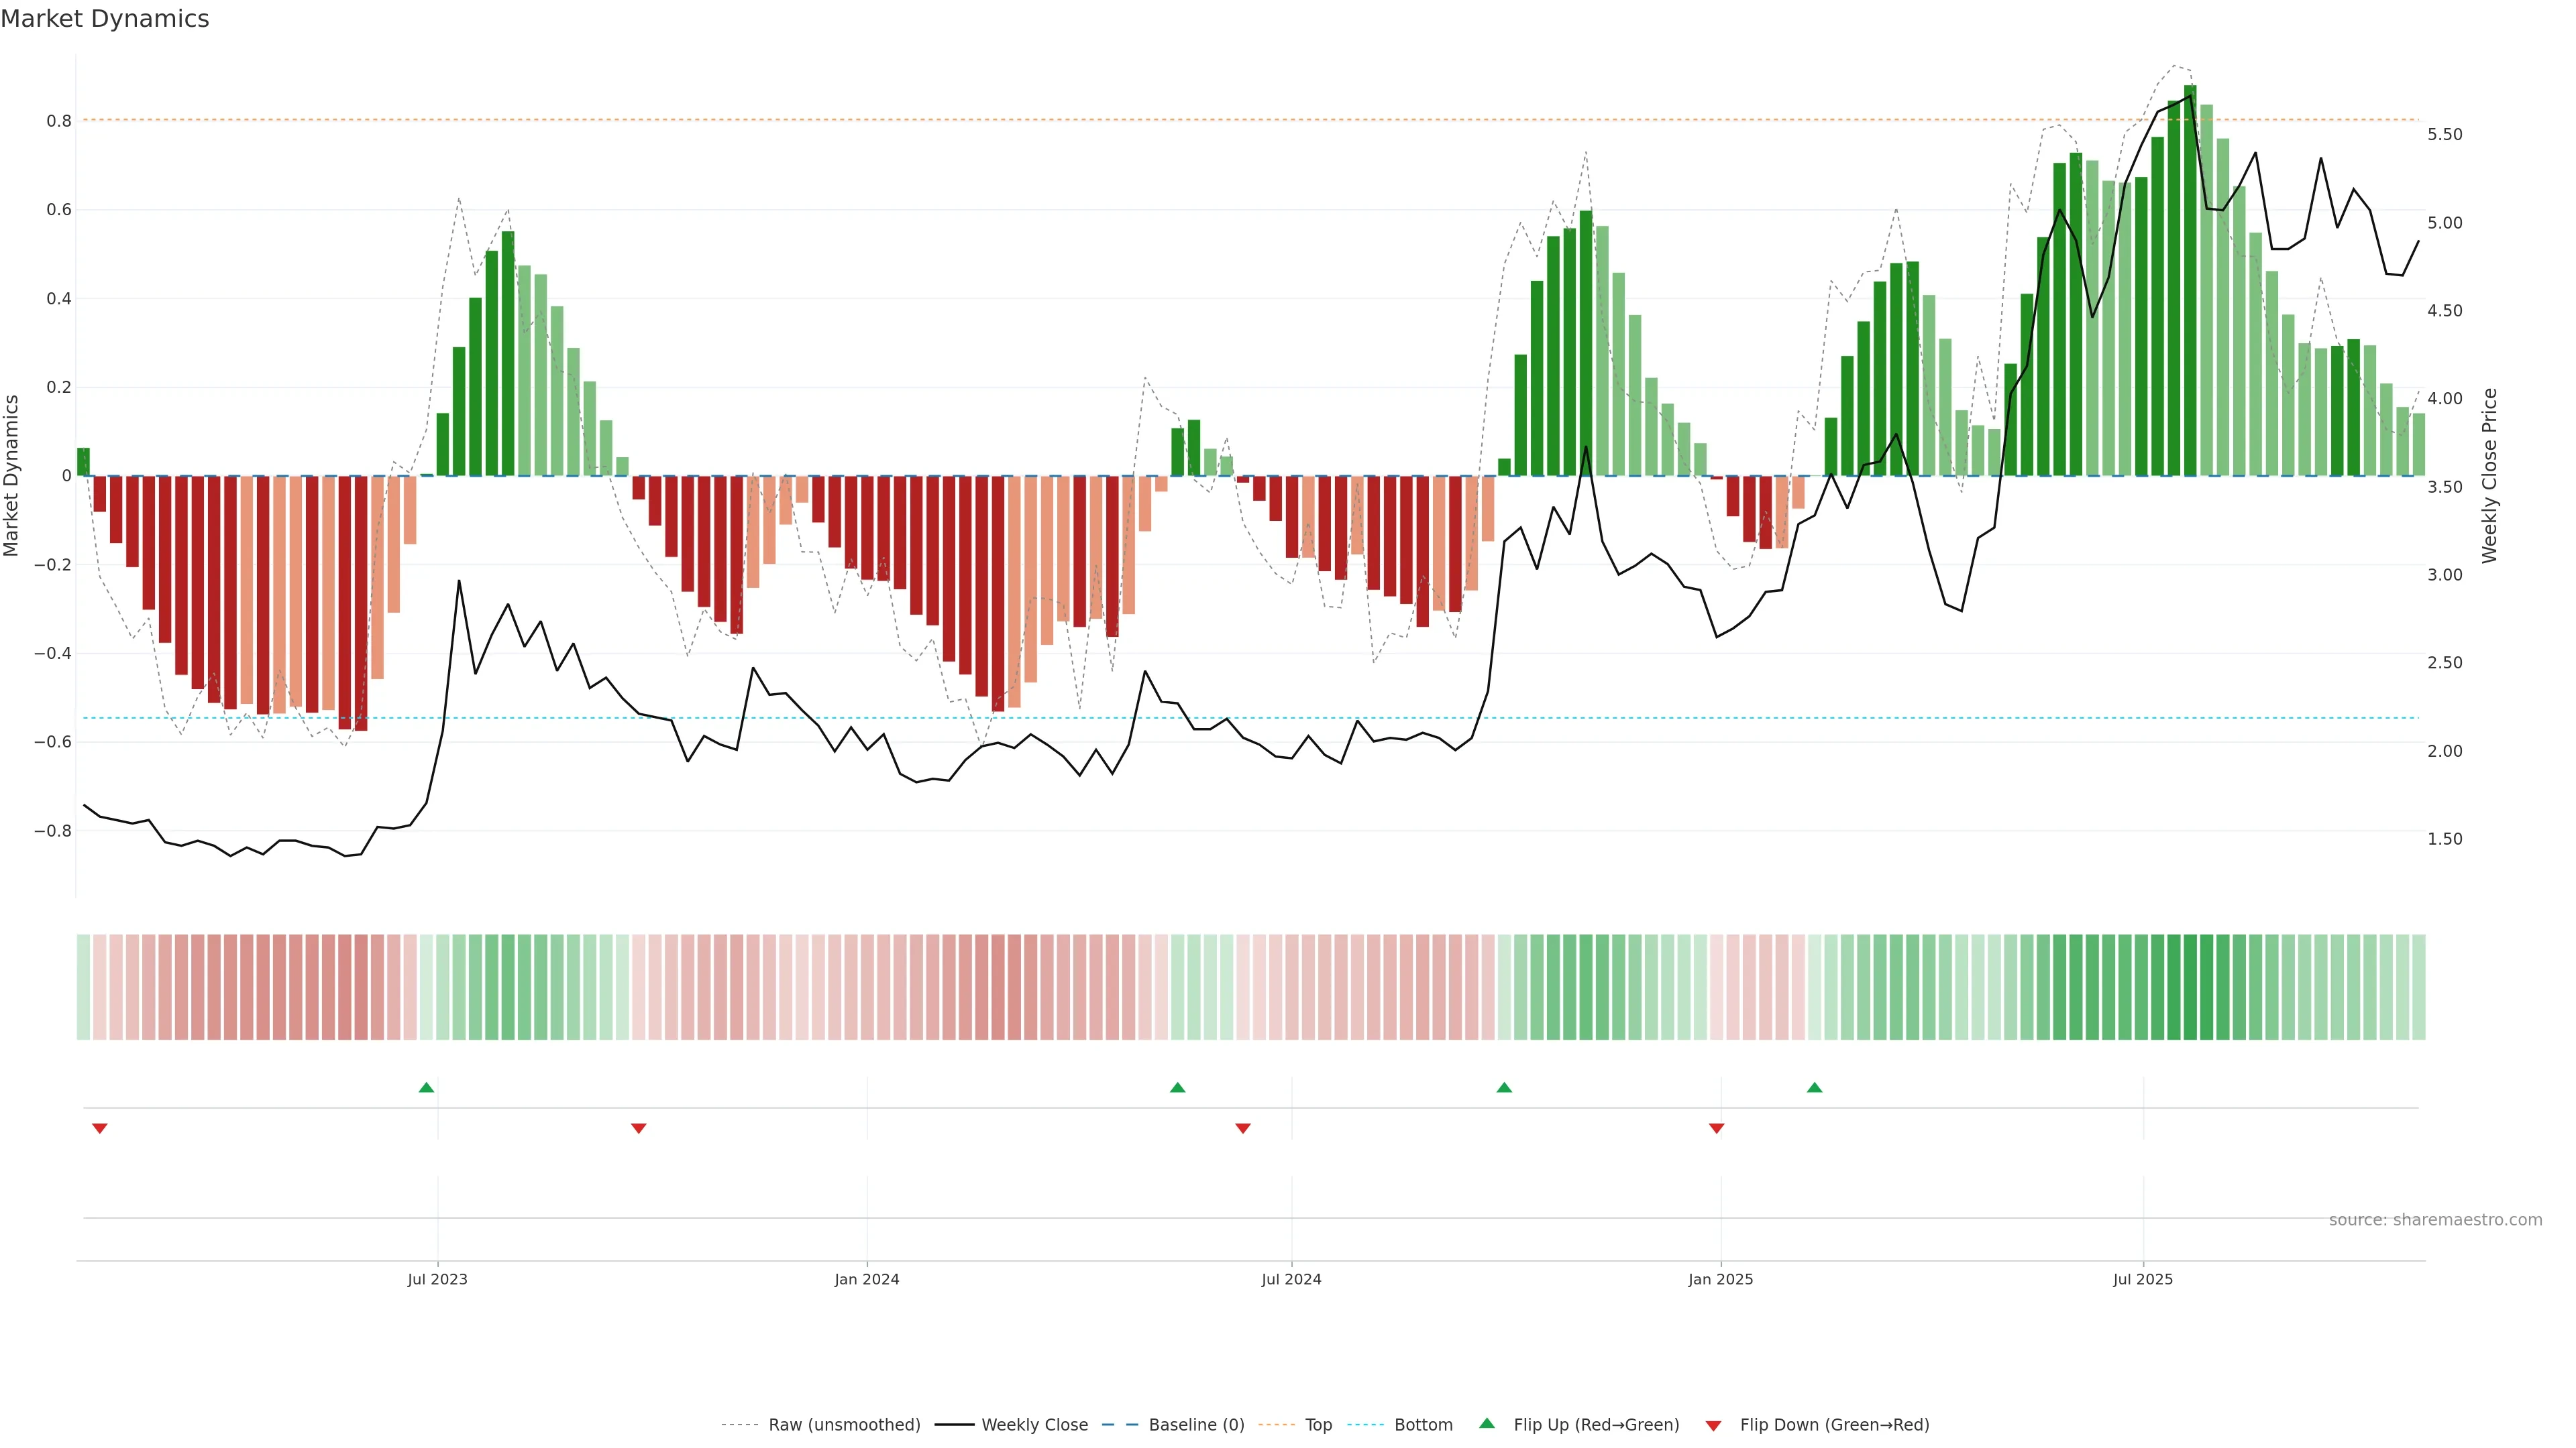2576x1448 pixels.
Task: Click the red Flip Down marker between Jul 2023 and Jan 2024
Action: tap(638, 1128)
